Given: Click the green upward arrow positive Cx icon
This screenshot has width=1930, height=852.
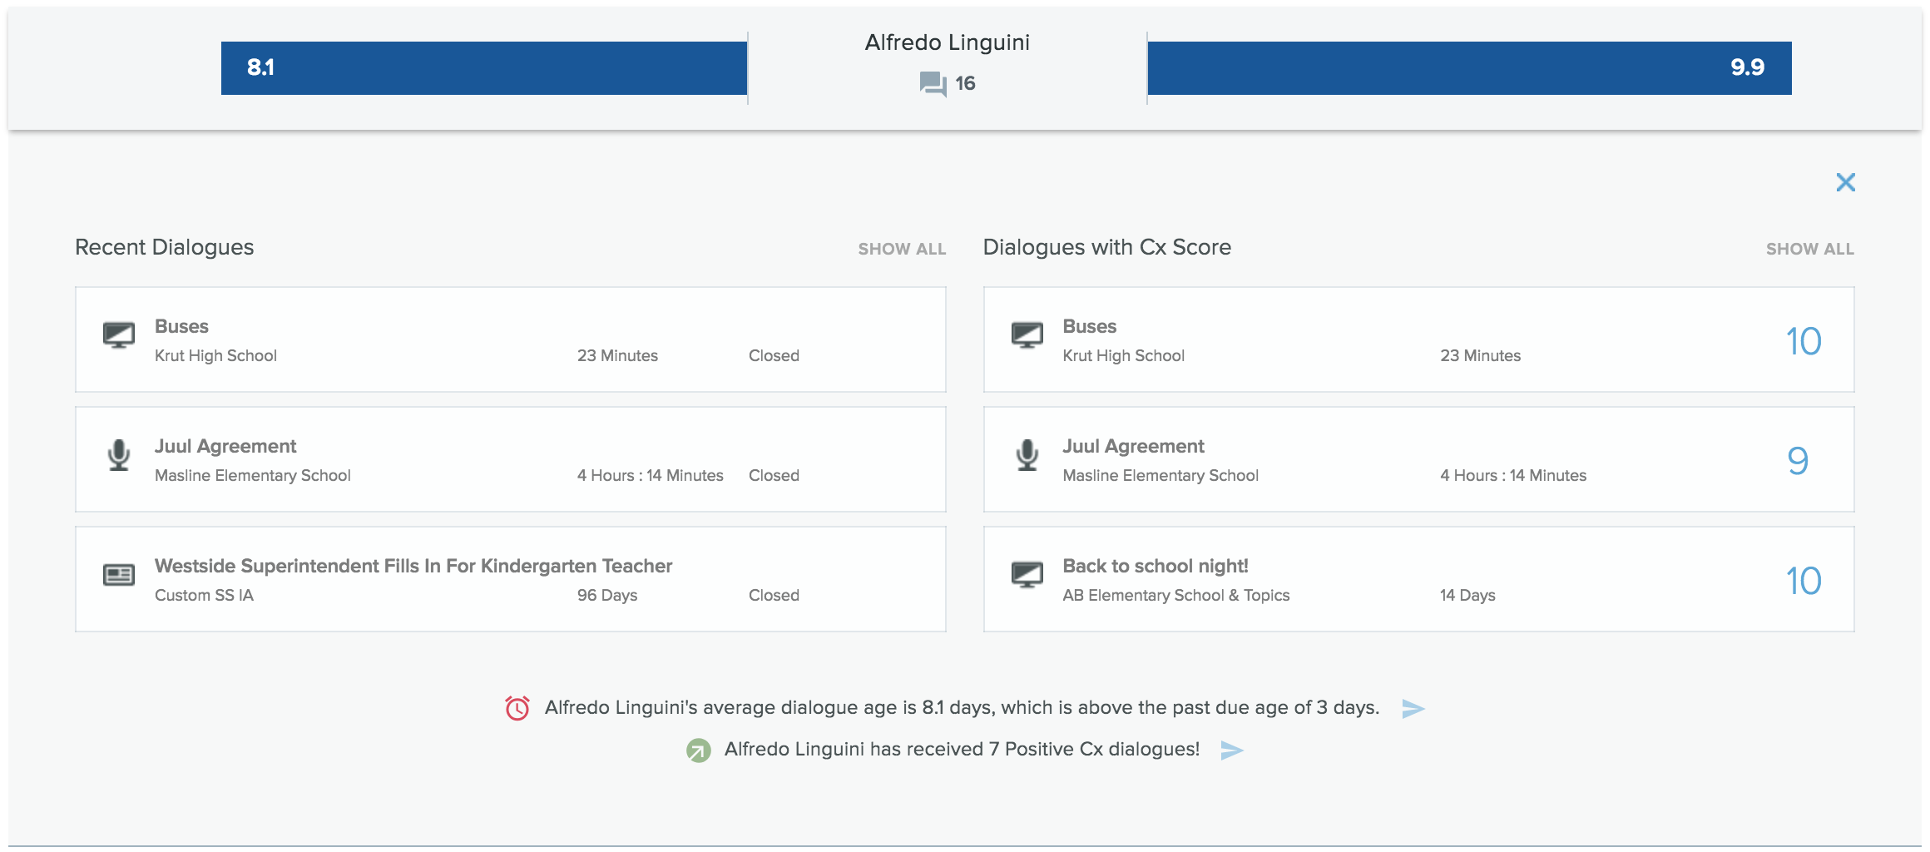Looking at the screenshot, I should click(698, 750).
